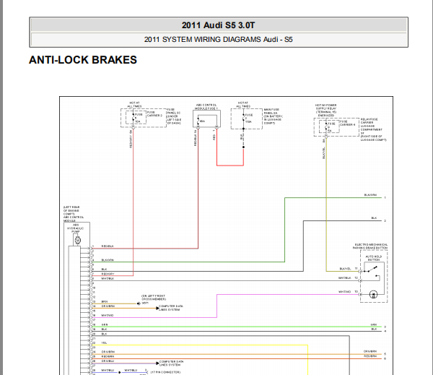Click "HOT AT ALL TIMES" above Fuse Carrier 2
This screenshot has height=375, width=433.
pos(134,105)
